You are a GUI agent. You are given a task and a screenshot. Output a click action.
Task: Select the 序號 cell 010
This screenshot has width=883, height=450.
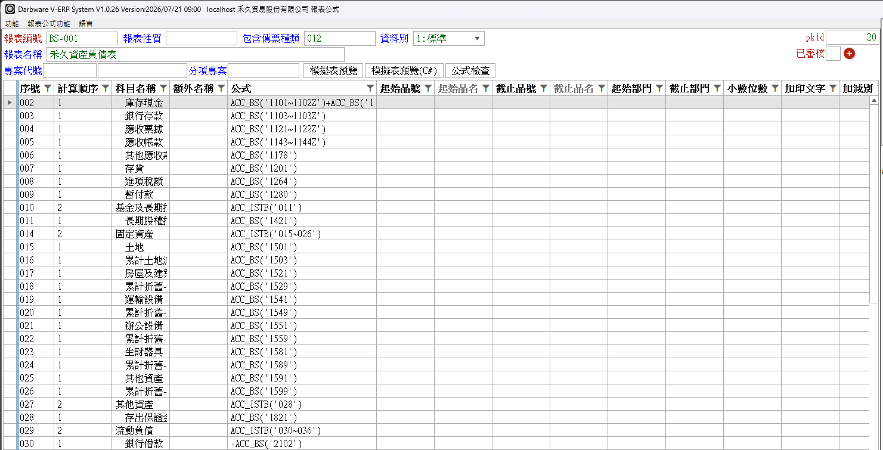click(x=36, y=207)
